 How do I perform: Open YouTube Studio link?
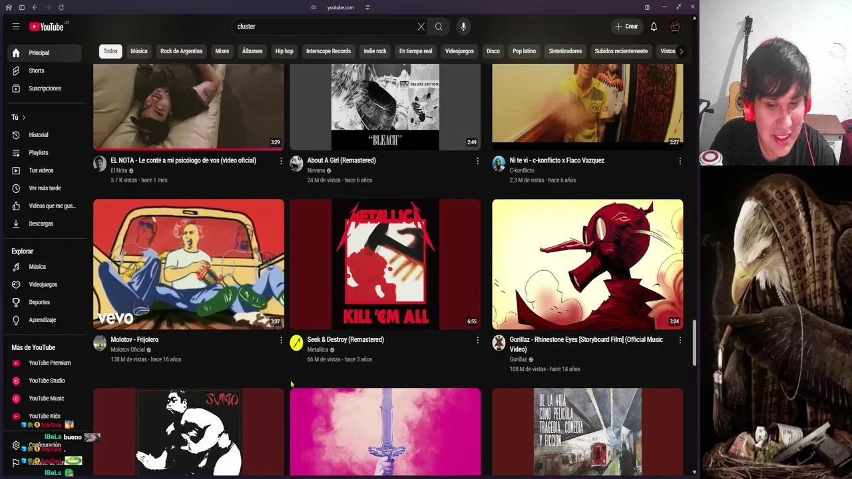coord(44,381)
